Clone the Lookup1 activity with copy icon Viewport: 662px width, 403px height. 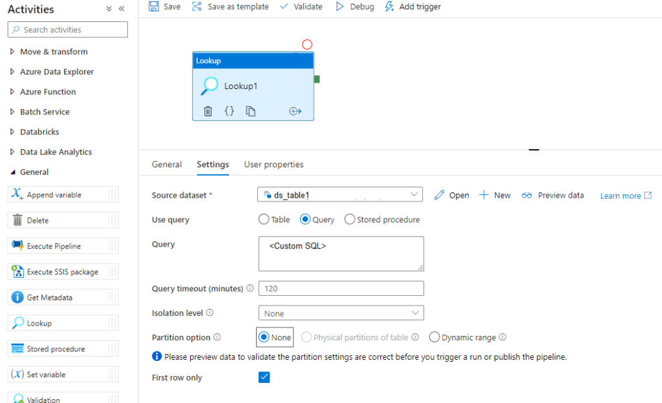(x=250, y=111)
